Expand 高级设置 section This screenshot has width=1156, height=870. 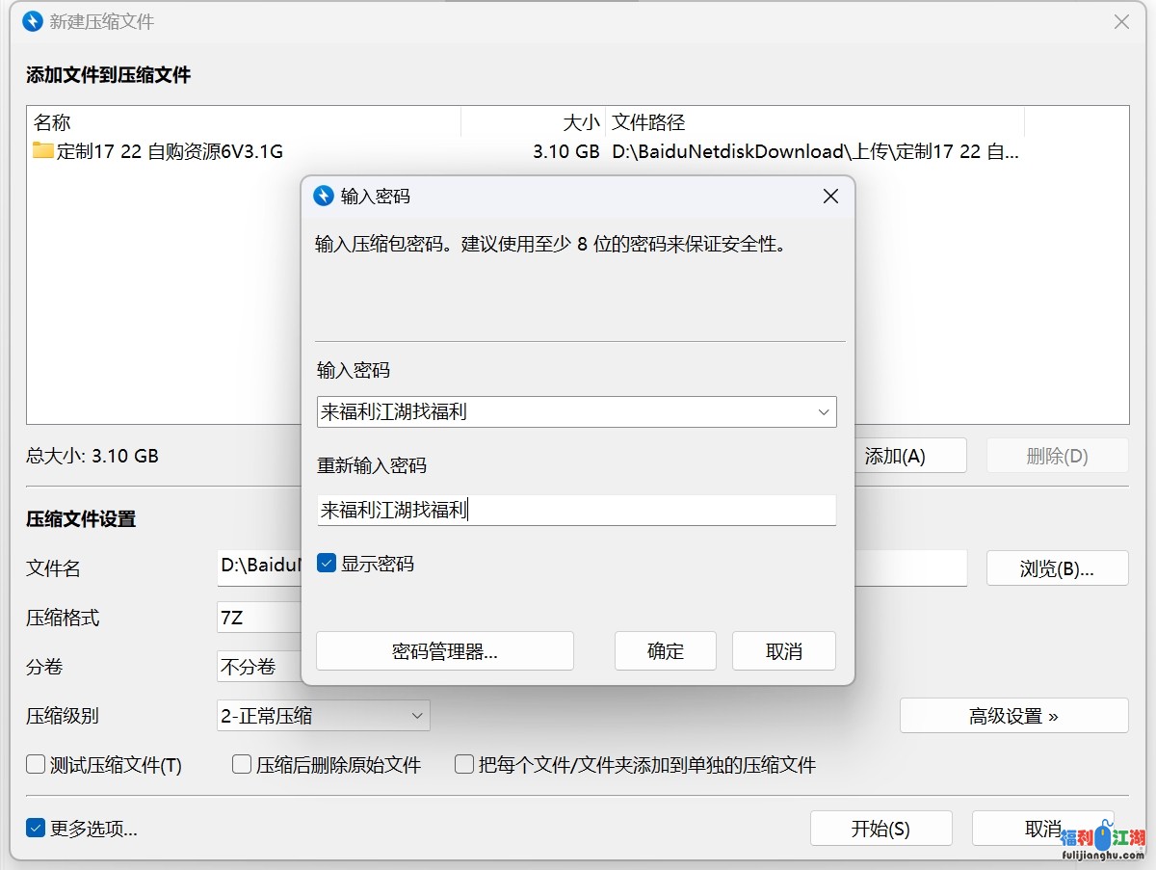(x=1013, y=716)
